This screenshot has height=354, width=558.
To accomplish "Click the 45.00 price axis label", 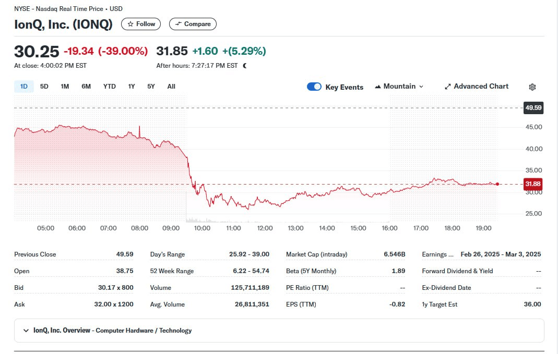I will pyautogui.click(x=534, y=127).
